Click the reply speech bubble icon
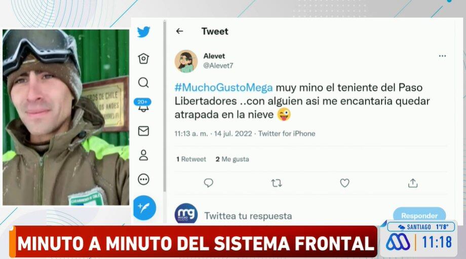The width and height of the screenshot is (466, 259). point(208,182)
